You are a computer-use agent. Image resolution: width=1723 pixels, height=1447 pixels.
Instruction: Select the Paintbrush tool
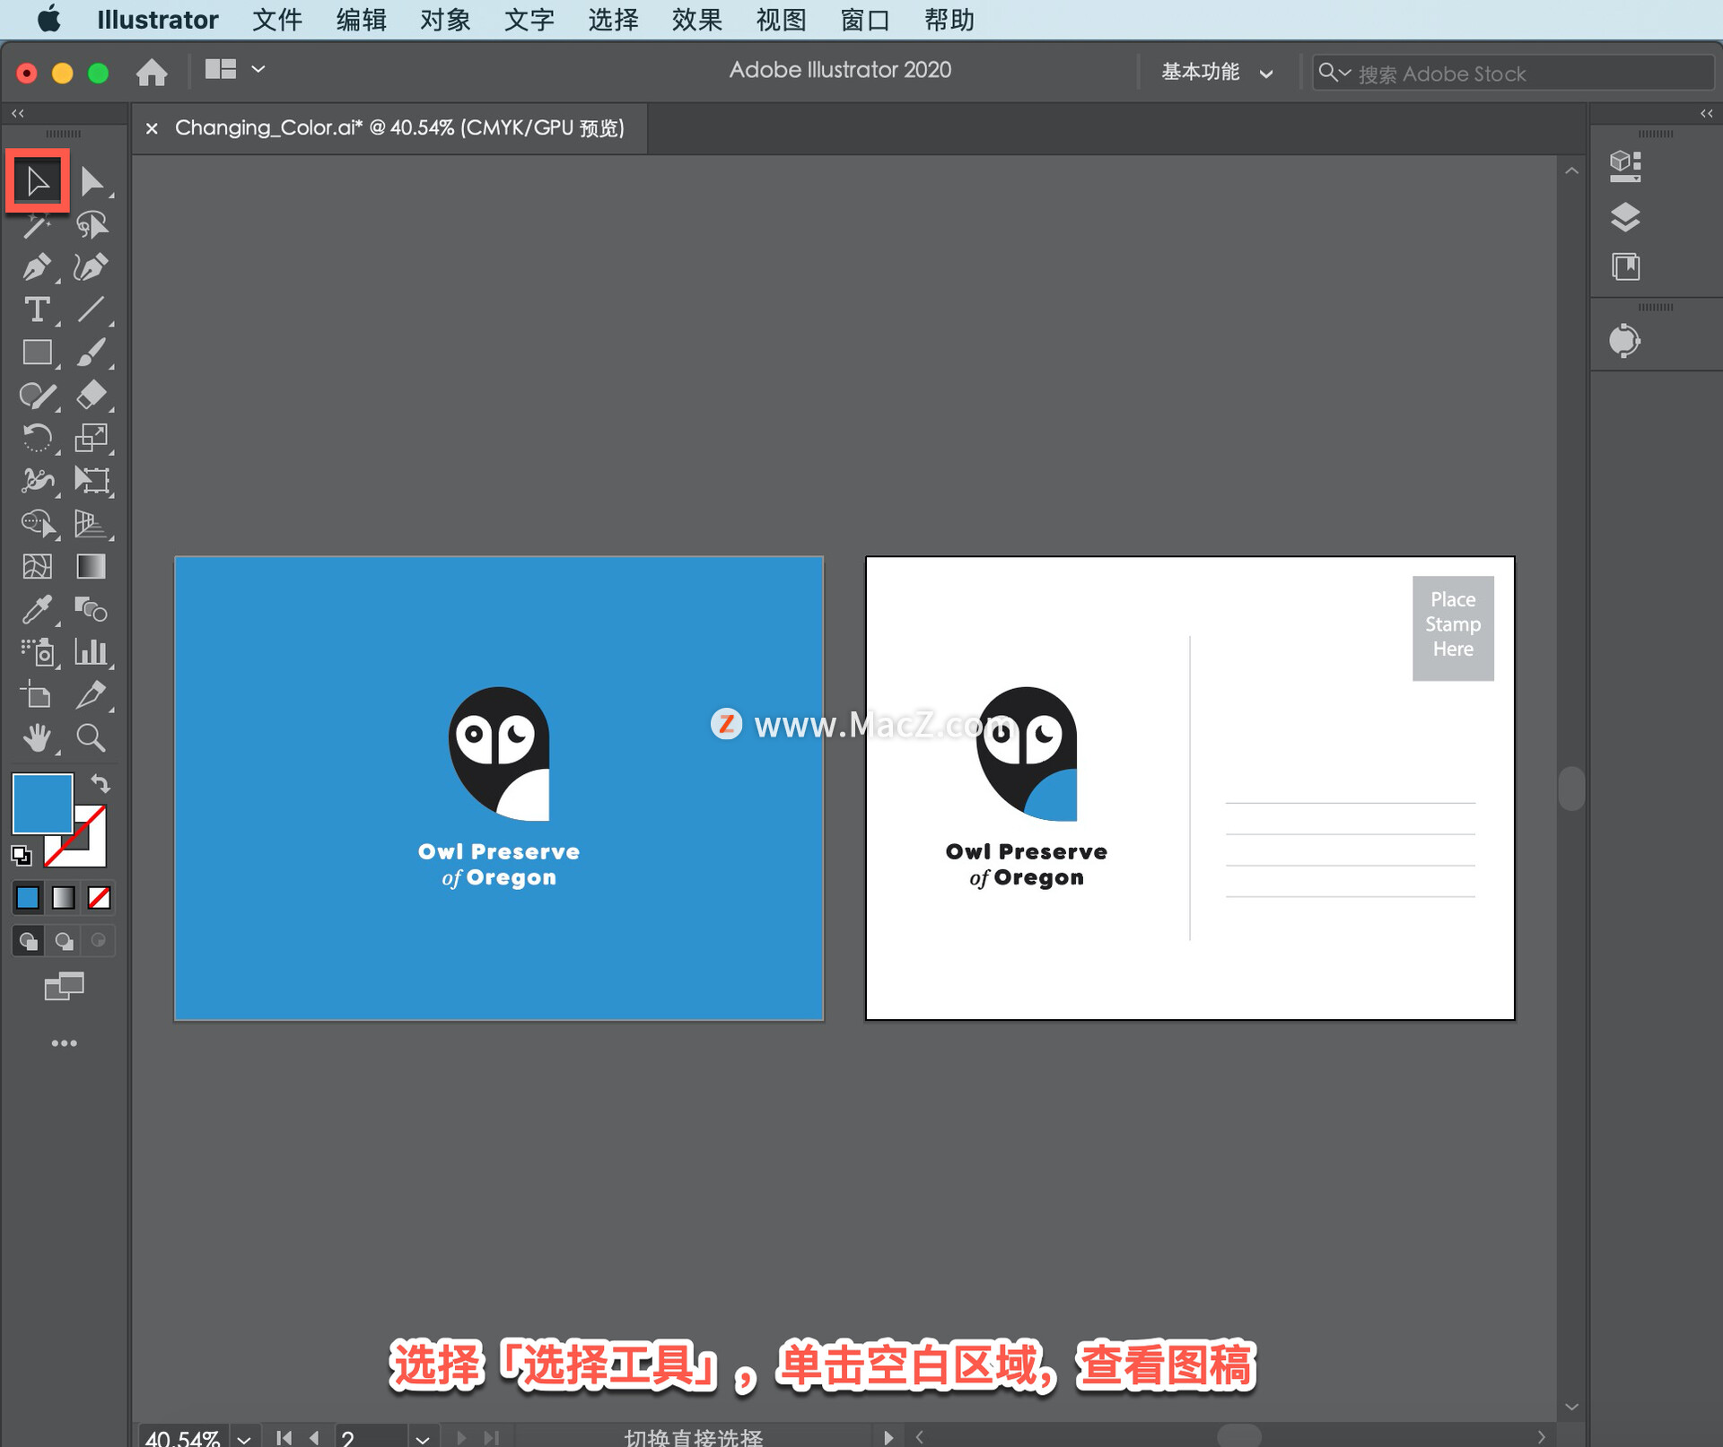pyautogui.click(x=91, y=353)
